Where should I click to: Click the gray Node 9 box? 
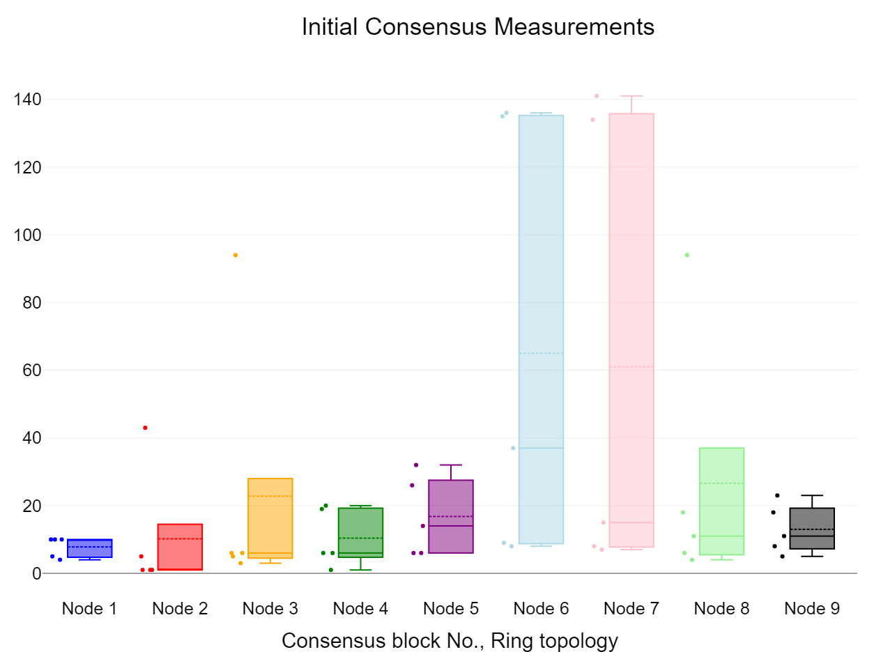[x=812, y=529]
